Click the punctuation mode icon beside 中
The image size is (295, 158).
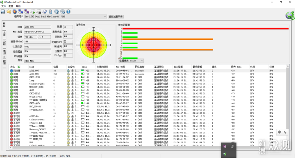tap(285, 133)
